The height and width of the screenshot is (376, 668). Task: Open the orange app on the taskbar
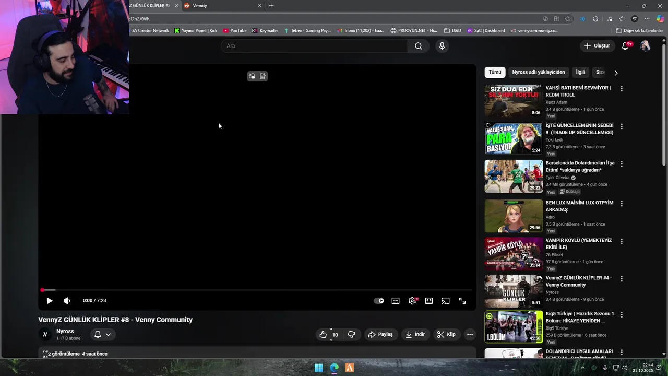pyautogui.click(x=350, y=368)
